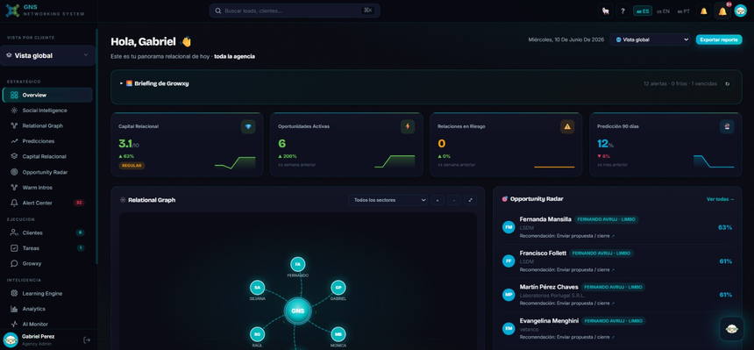Select the SA Silvana node in graph
The width and height of the screenshot is (754, 350).
pos(257,288)
